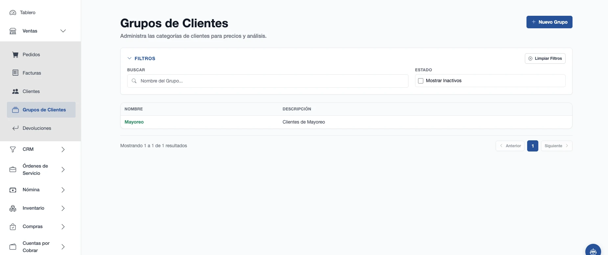
Task: Click the Órdenes de Servicio briefcase icon
Action: [13, 170]
